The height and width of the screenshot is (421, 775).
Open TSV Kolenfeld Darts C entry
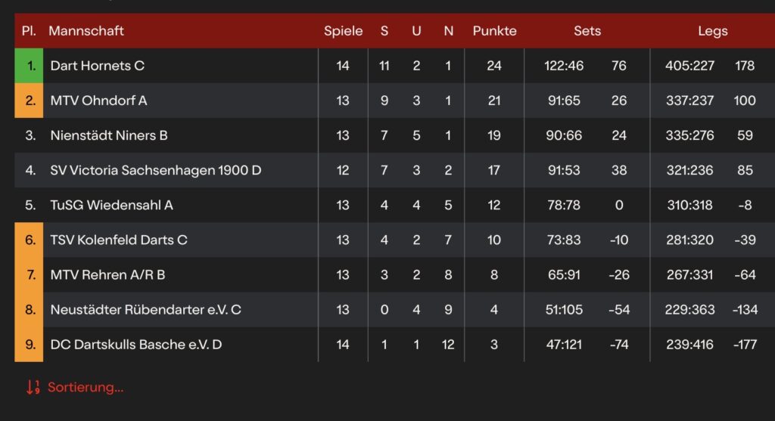coord(119,240)
